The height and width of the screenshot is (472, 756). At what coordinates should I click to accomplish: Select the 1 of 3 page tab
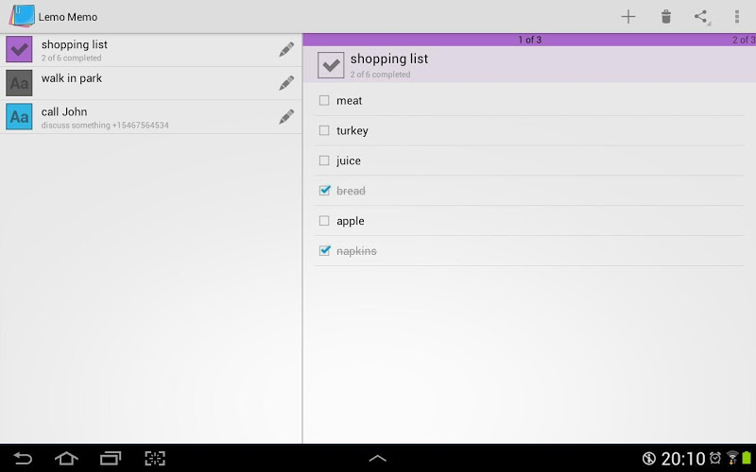click(529, 40)
